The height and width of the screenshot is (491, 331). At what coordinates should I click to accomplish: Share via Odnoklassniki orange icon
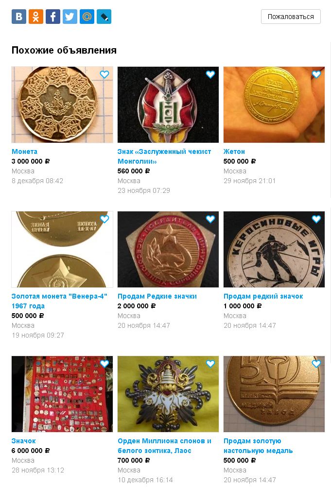35,17
